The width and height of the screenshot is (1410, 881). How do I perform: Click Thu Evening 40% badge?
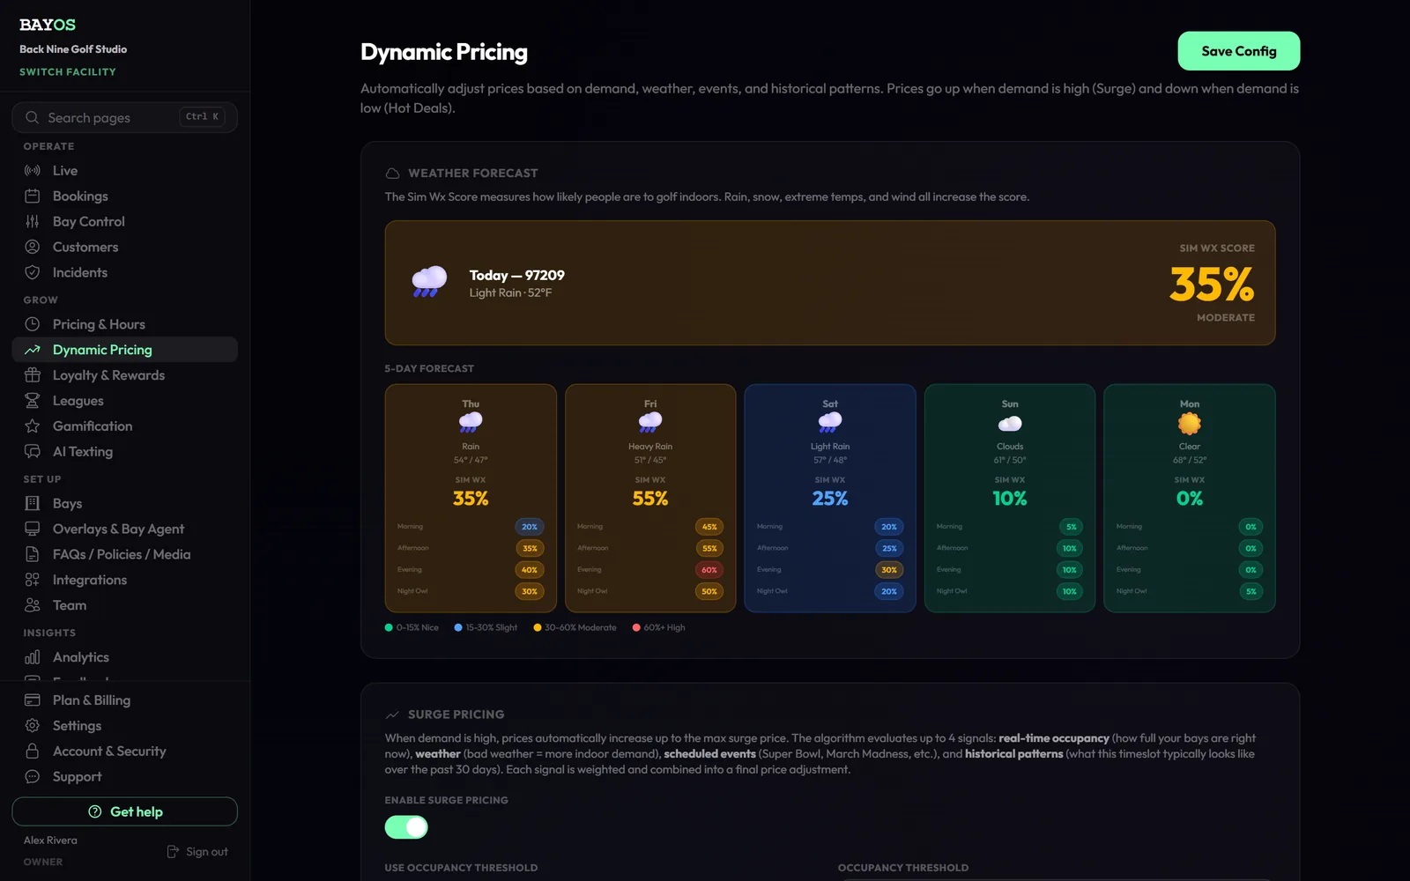click(x=530, y=570)
